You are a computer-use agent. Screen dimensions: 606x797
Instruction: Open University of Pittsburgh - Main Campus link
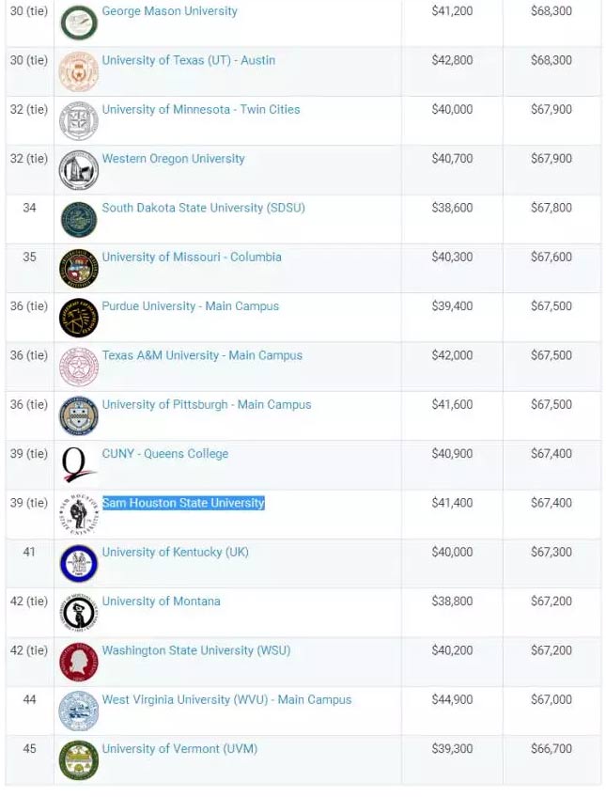click(207, 404)
